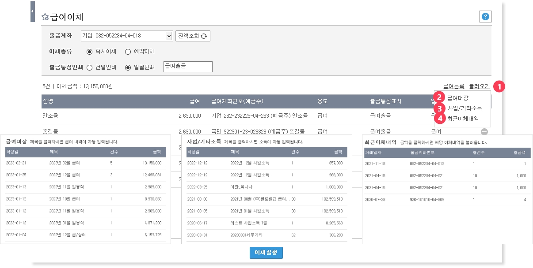Choose 급여대장 from the load menu
The height and width of the screenshot is (268, 533).
pyautogui.click(x=458, y=98)
